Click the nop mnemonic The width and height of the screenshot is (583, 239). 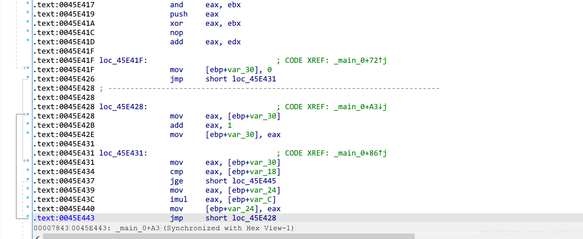coord(176,33)
